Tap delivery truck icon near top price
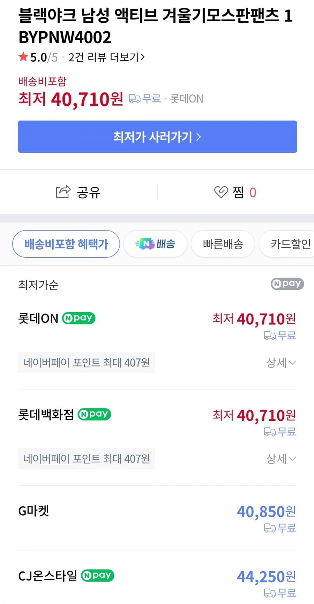This screenshot has height=604, width=314. tap(134, 99)
